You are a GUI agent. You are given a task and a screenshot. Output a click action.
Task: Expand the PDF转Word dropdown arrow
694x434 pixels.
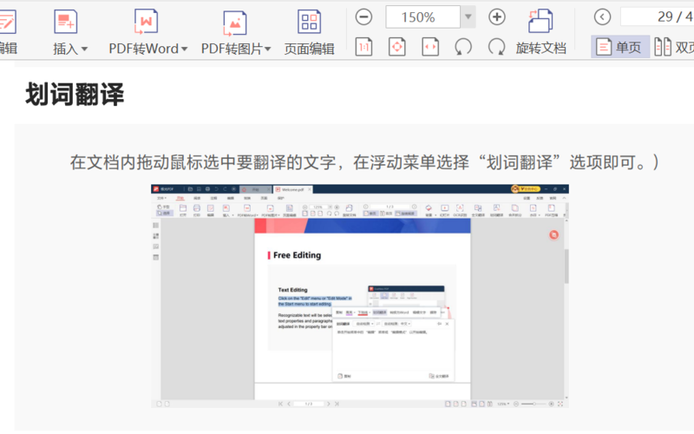pos(185,49)
